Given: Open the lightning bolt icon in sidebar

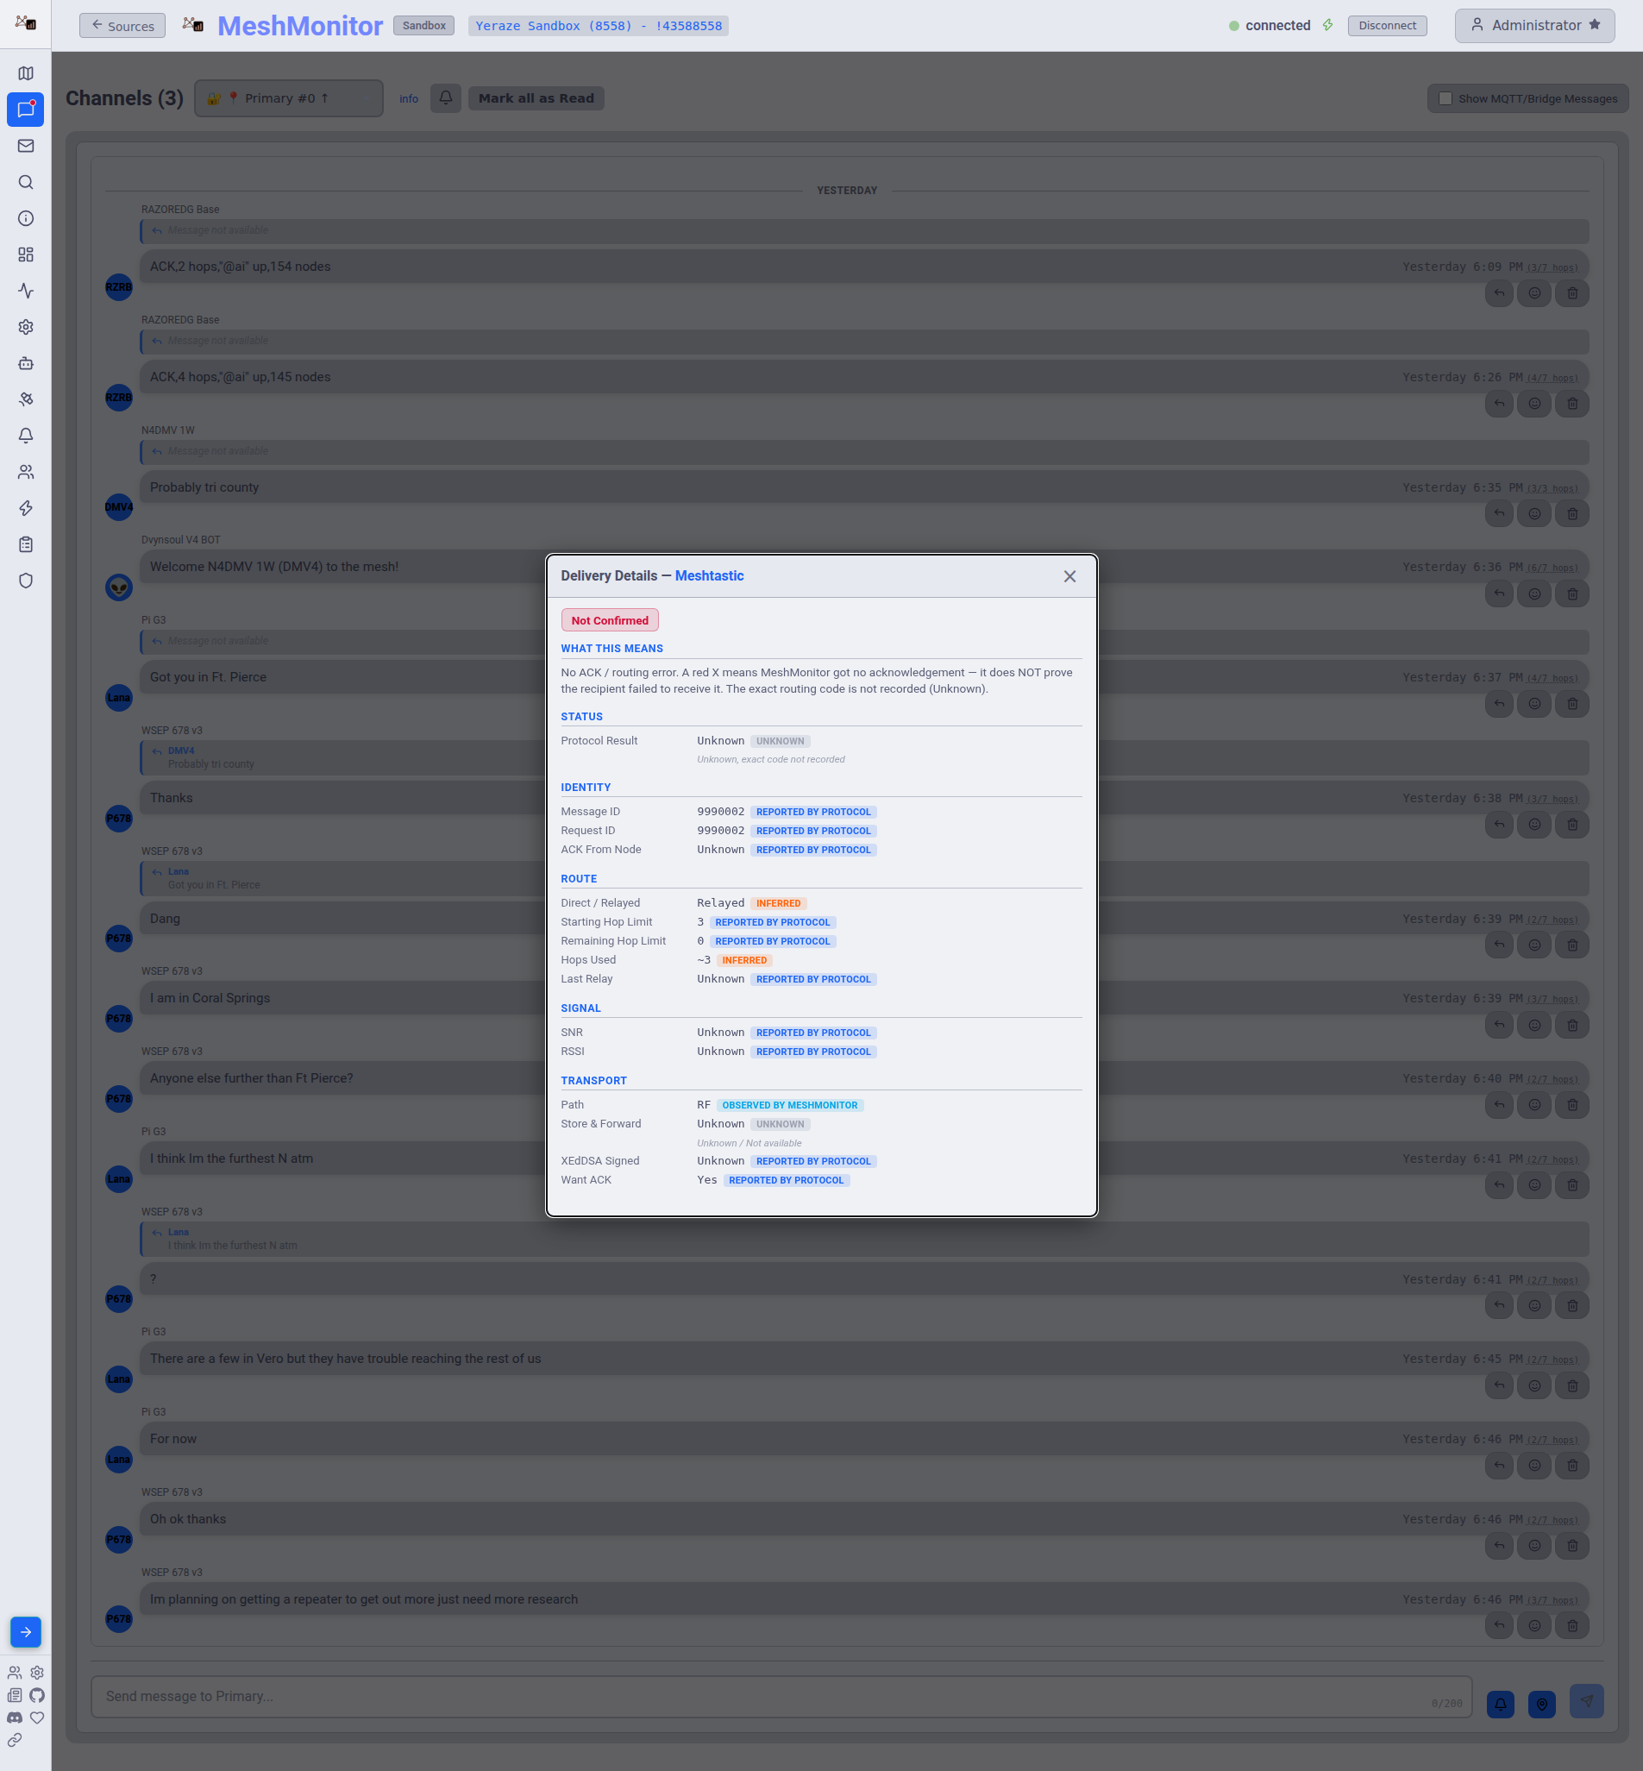Looking at the screenshot, I should coord(26,509).
